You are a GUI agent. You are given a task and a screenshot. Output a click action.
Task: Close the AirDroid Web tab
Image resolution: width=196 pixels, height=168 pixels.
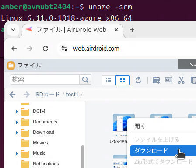tap(116, 30)
